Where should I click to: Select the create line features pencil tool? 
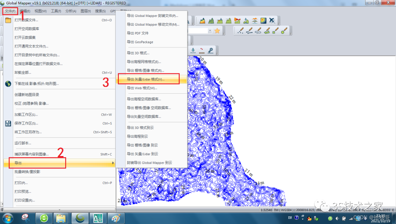(250, 31)
